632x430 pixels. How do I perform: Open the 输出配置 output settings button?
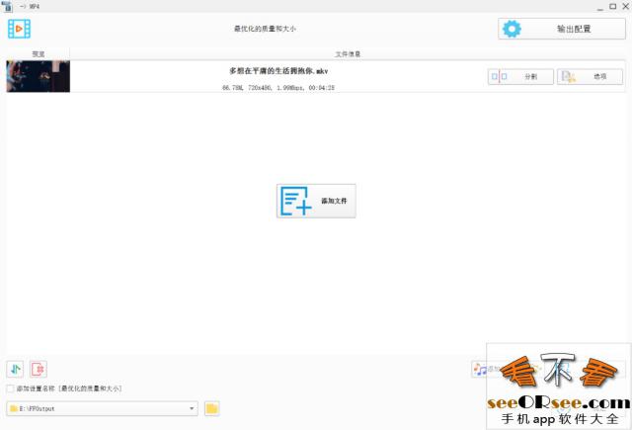(x=561, y=29)
